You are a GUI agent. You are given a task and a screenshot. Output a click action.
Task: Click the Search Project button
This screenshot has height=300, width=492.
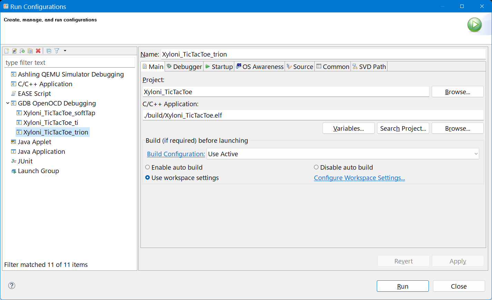pos(403,128)
